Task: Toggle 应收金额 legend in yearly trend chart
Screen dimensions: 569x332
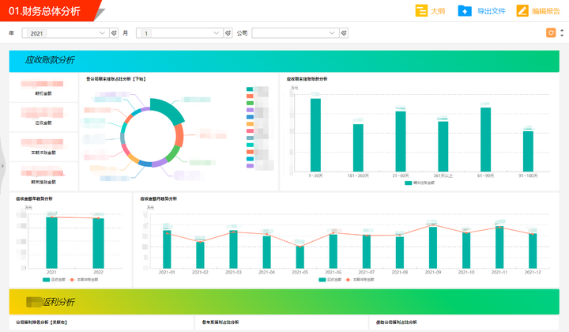Action: pyautogui.click(x=54, y=280)
